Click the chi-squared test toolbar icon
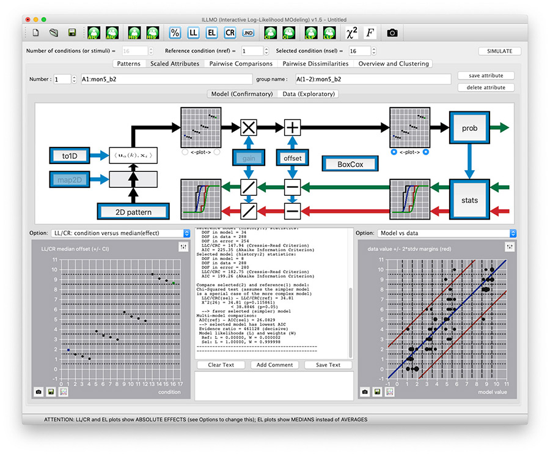The width and height of the screenshot is (550, 454). point(351,32)
